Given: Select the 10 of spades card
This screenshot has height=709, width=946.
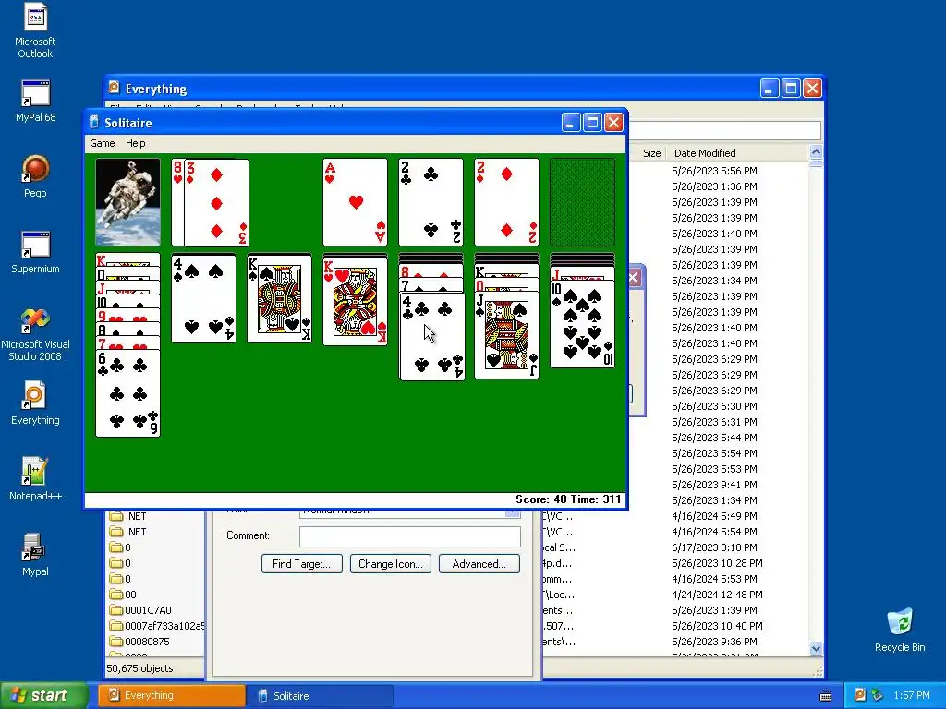Looking at the screenshot, I should click(582, 324).
